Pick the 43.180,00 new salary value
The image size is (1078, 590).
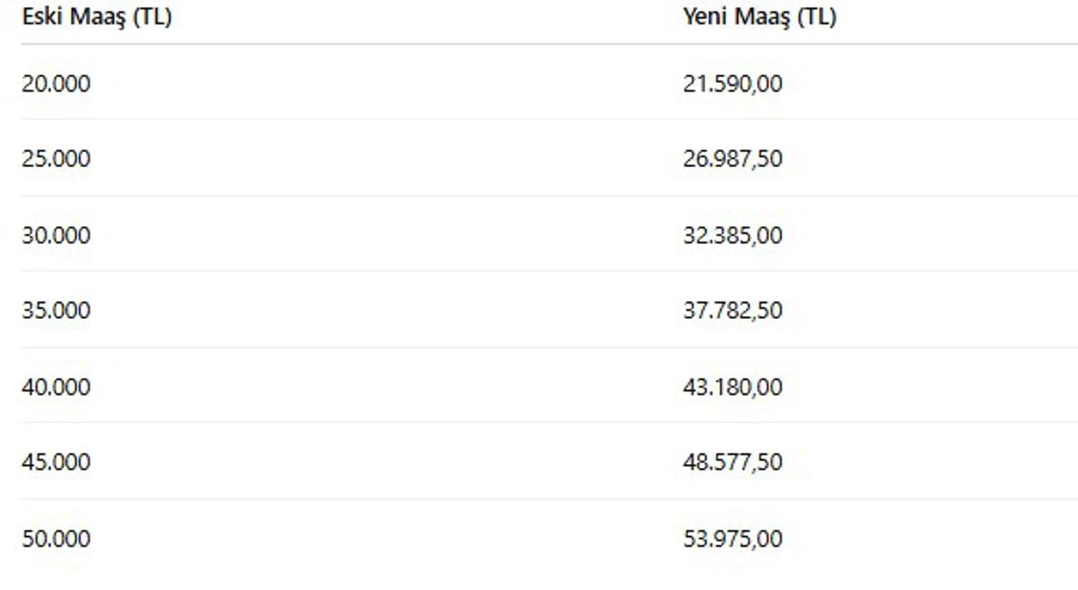[732, 387]
